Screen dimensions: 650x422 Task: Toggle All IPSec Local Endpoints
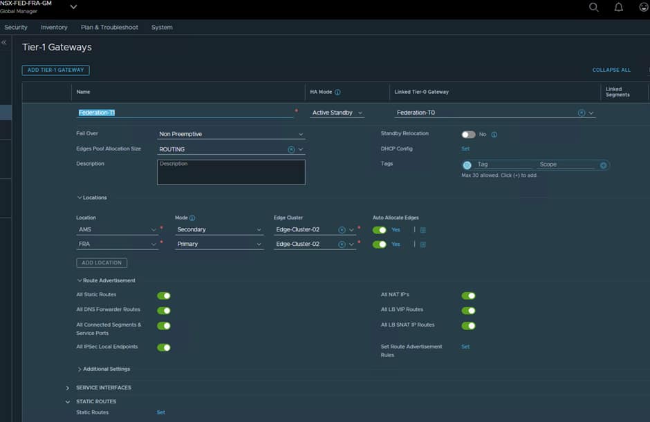[x=164, y=347]
